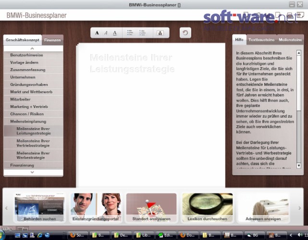Open the Chancen / Risiken chapter
This screenshot has width=308, height=240.
coord(33,114)
